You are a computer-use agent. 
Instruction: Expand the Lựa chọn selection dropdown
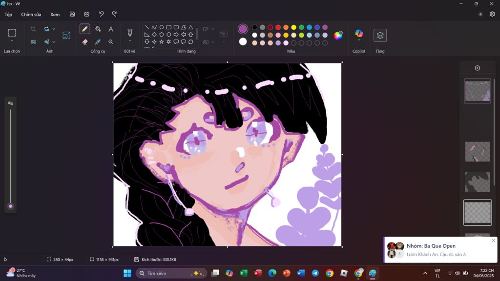click(x=12, y=41)
